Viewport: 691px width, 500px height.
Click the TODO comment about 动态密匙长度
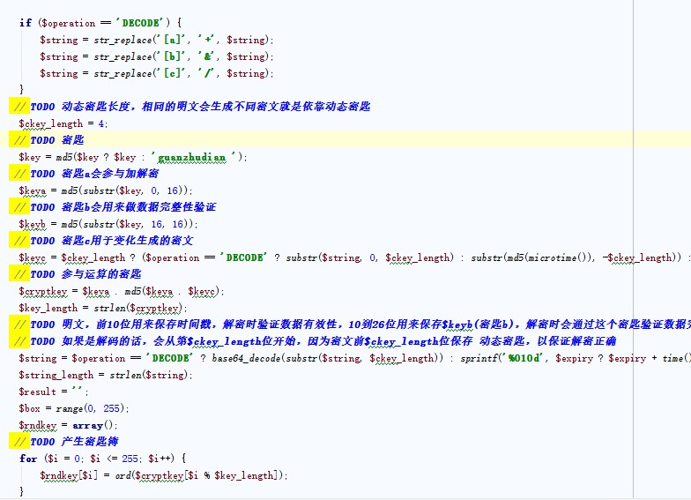[200, 107]
